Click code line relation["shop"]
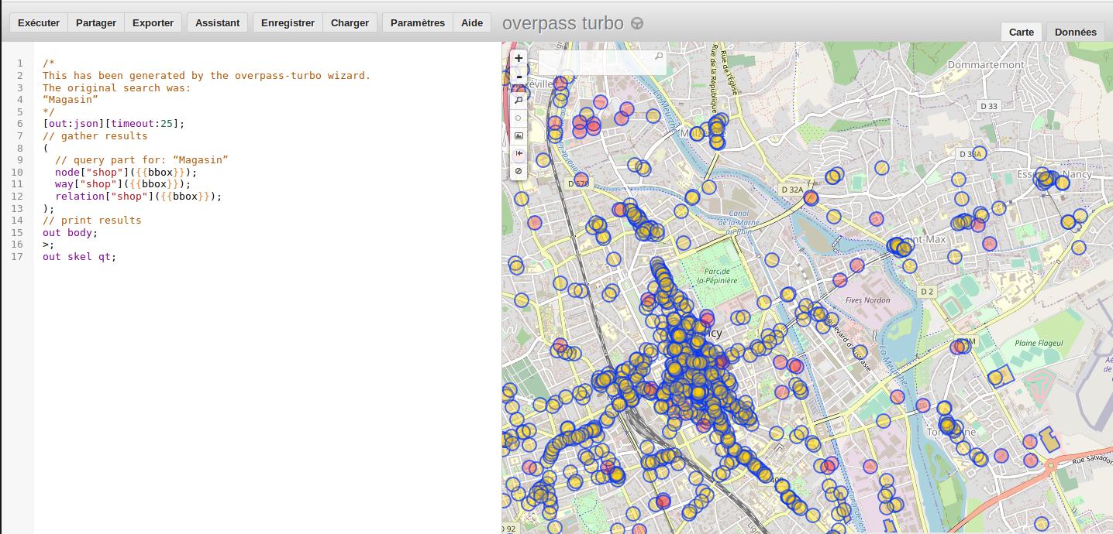The width and height of the screenshot is (1113, 534). point(139,197)
